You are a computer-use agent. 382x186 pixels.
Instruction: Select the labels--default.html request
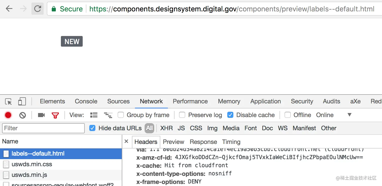pos(61,154)
